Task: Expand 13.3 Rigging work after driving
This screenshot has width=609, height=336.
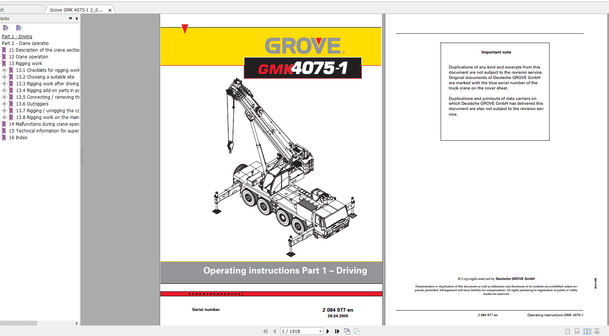Action: [x=4, y=84]
